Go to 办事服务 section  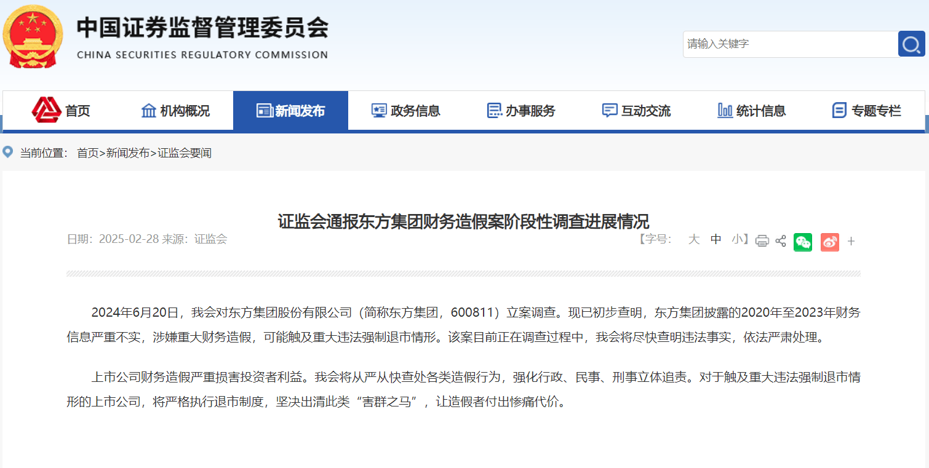520,111
